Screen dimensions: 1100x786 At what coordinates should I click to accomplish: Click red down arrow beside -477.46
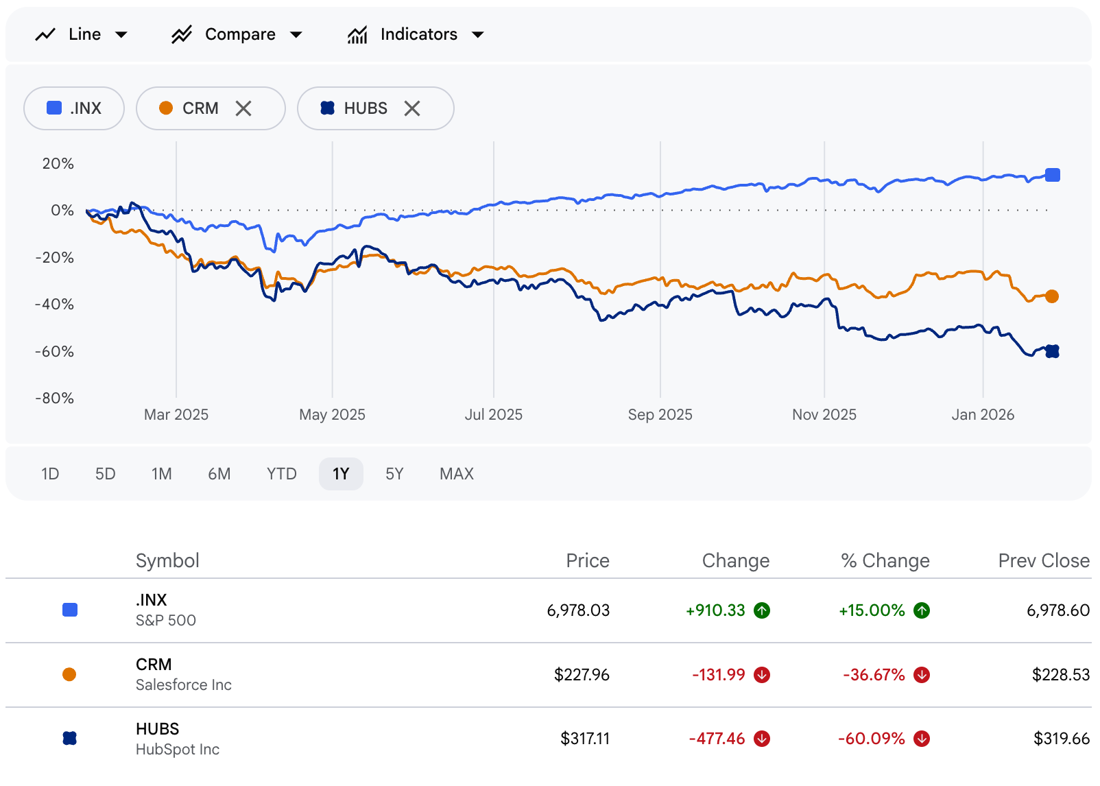pos(762,739)
